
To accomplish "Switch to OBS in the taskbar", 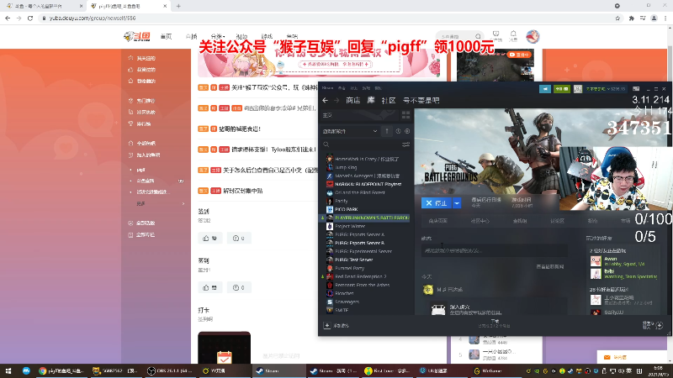I will point(168,370).
